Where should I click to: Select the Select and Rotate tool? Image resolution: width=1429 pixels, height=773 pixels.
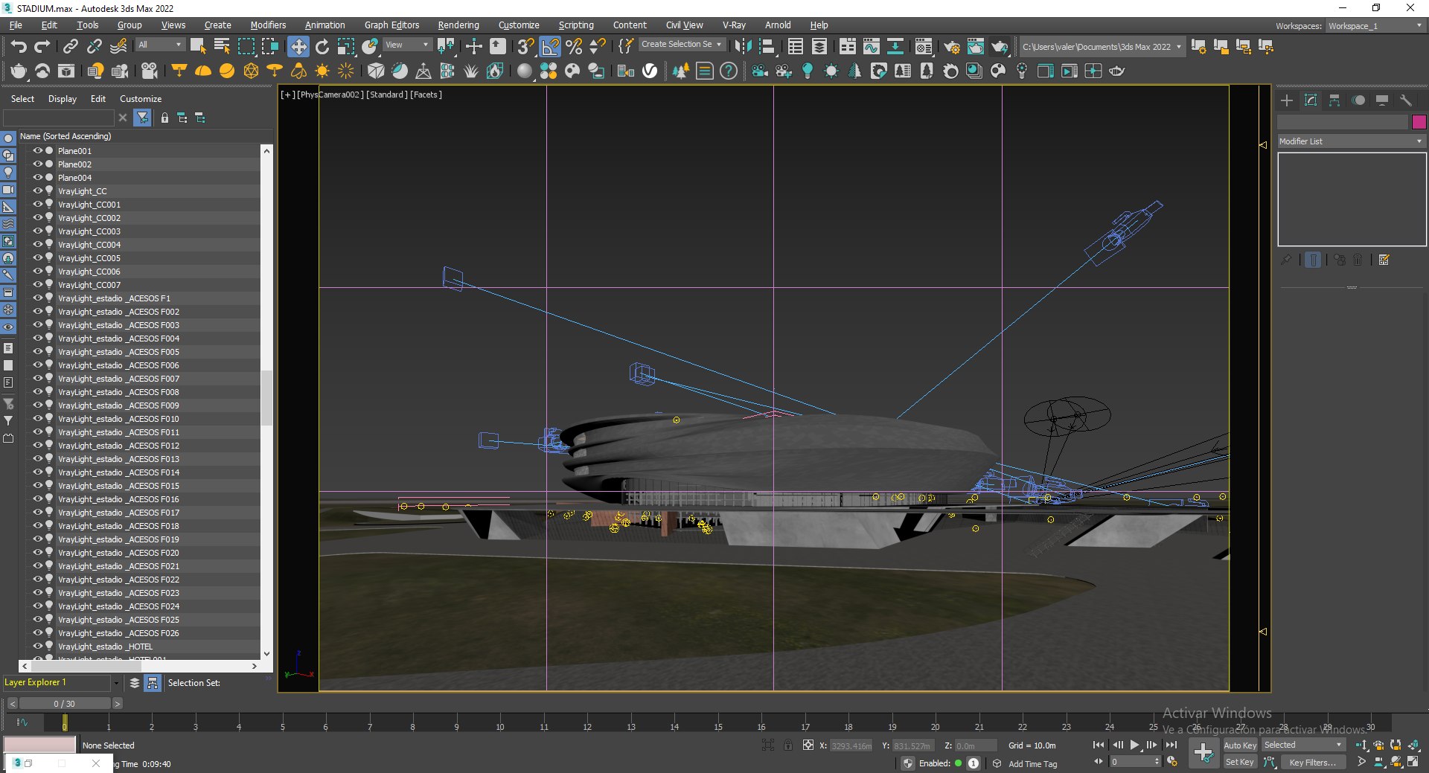[x=322, y=46]
